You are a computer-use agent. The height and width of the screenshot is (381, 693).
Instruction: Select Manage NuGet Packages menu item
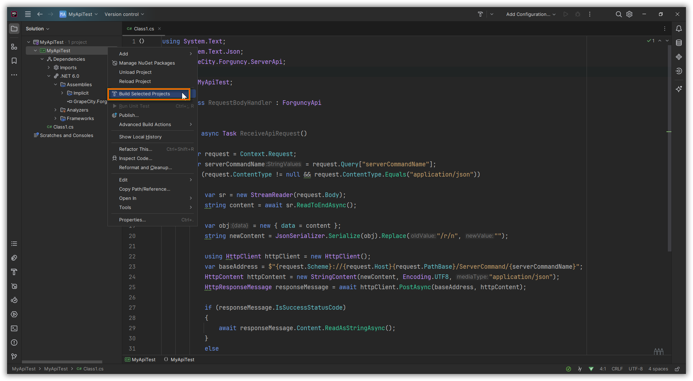click(147, 63)
